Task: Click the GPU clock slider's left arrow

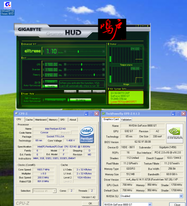Action: click(65, 64)
